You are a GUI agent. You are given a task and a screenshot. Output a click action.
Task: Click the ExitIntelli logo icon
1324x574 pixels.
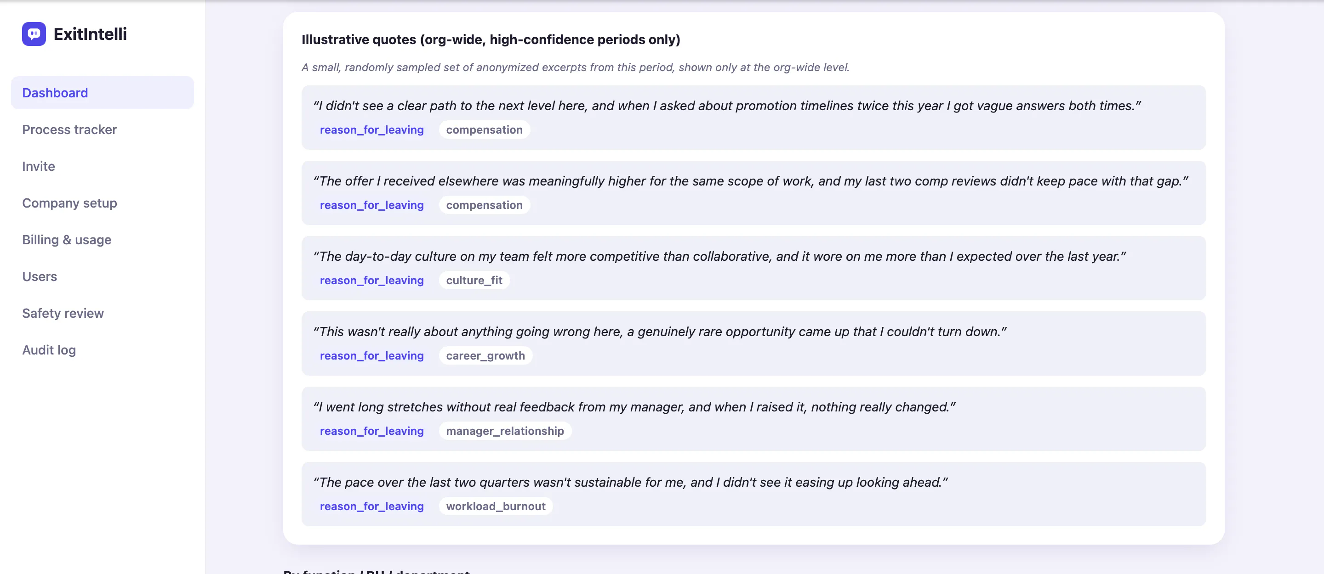[x=34, y=34]
